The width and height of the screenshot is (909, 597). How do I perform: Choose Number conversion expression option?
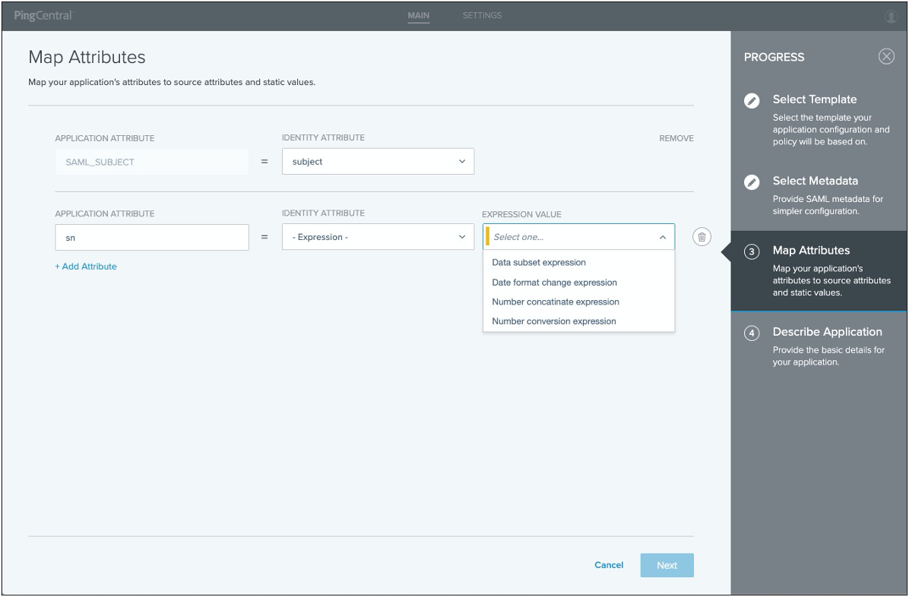(x=552, y=321)
